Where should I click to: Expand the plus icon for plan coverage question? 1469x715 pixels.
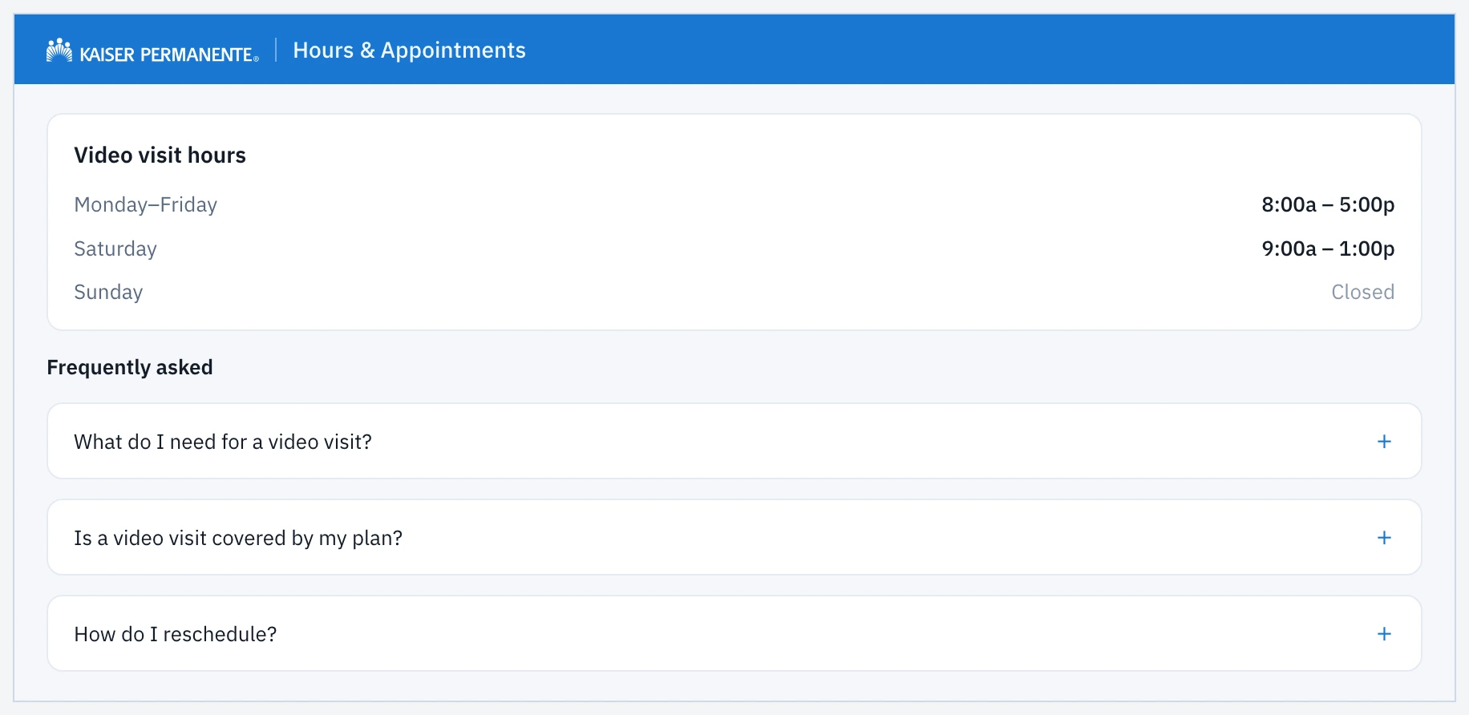(1384, 538)
